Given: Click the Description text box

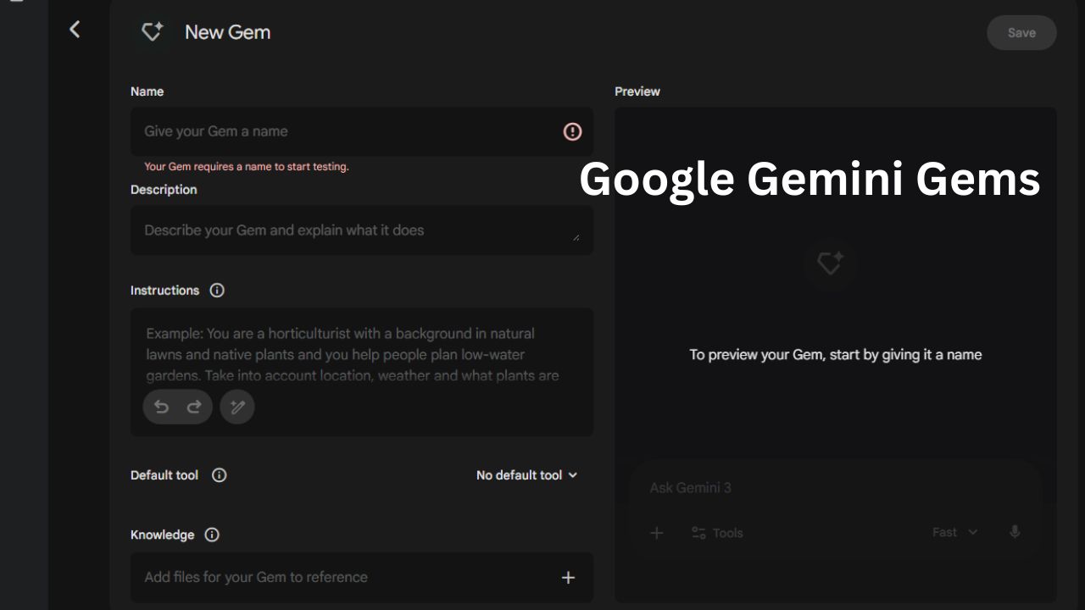Looking at the screenshot, I should 339,230.
